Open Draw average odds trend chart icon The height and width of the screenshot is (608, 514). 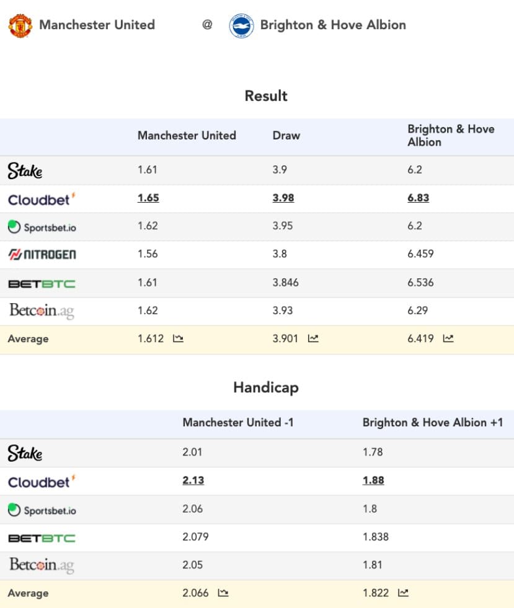click(313, 338)
